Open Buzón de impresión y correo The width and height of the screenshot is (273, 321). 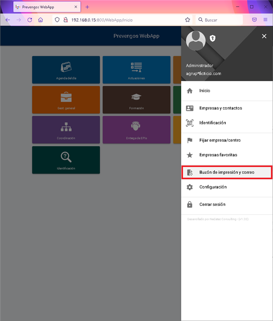227,172
